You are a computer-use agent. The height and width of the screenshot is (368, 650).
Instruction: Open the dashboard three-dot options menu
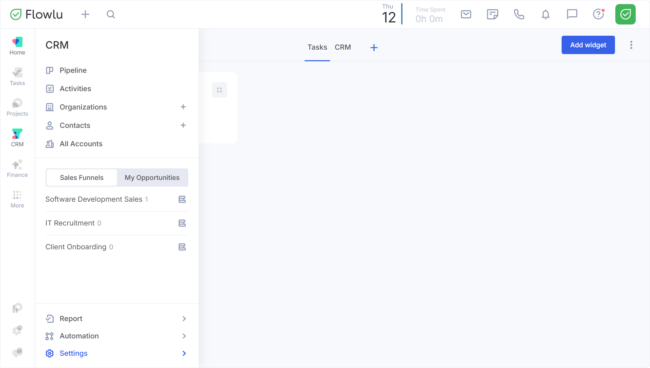click(x=631, y=45)
